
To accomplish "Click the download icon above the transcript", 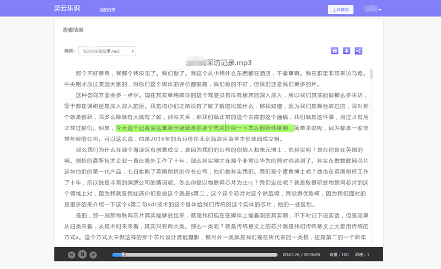I will pyautogui.click(x=346, y=51).
